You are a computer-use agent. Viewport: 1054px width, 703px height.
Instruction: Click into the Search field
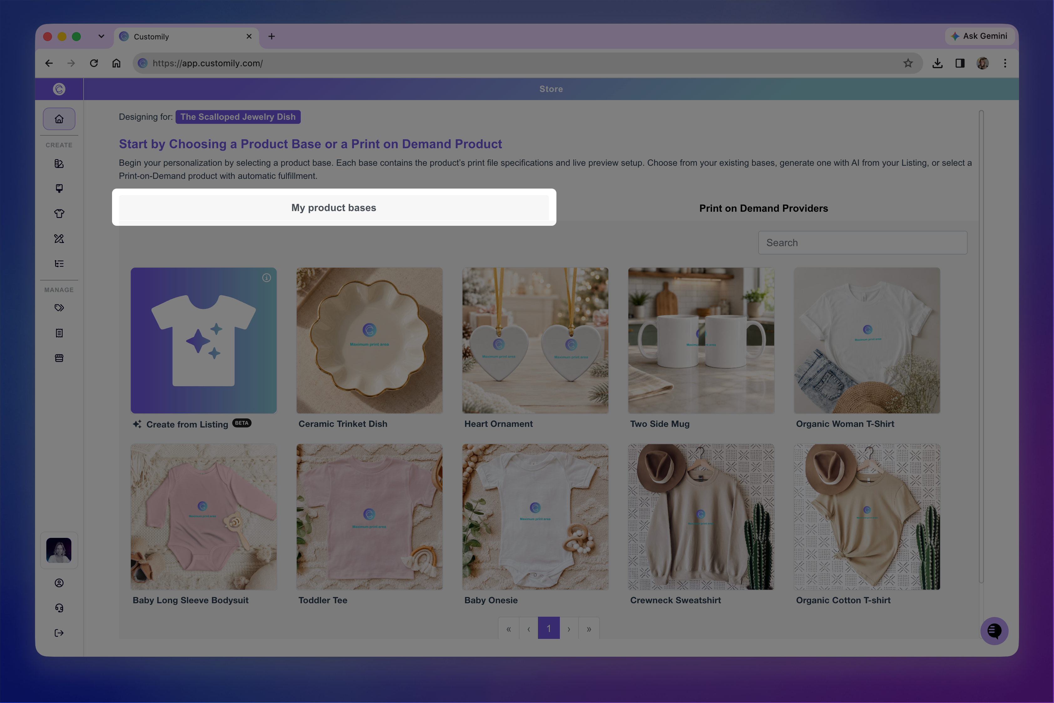862,243
